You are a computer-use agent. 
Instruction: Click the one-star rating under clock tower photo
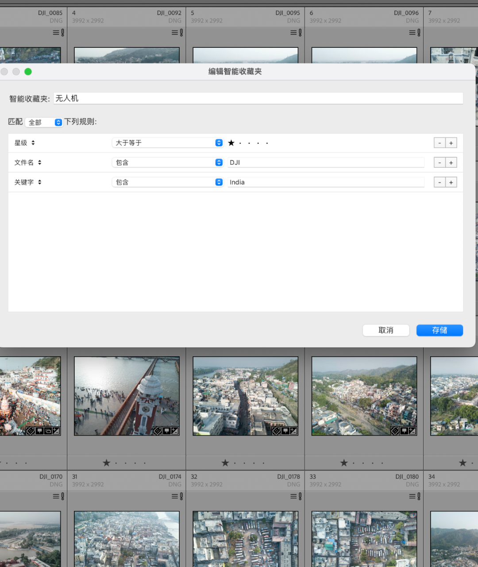[x=106, y=463]
